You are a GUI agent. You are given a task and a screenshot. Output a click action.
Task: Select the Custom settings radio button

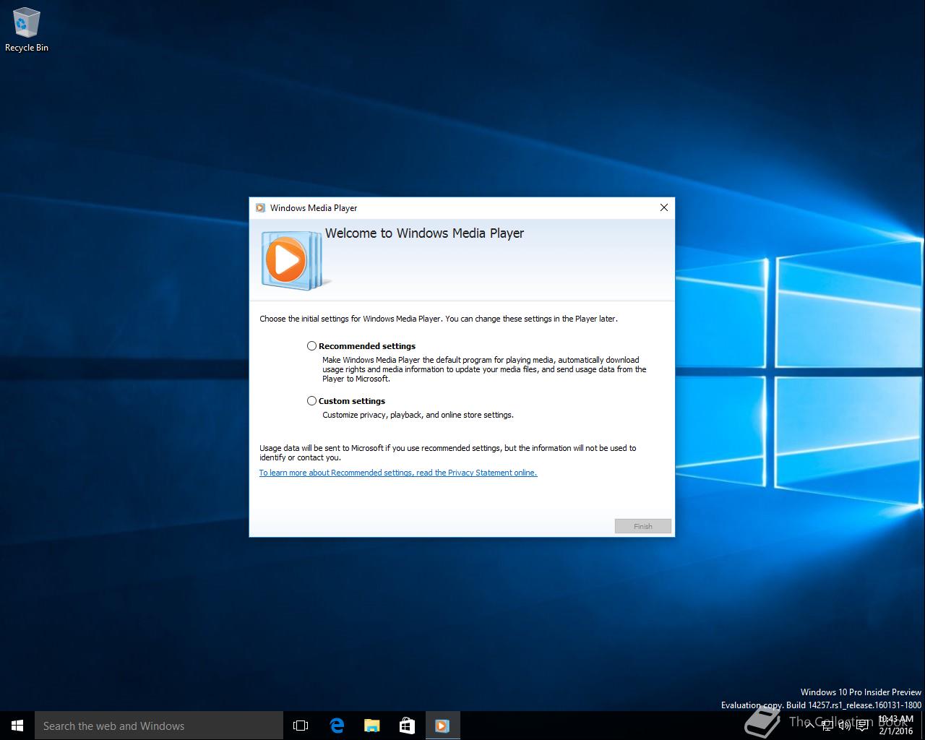coord(312,401)
